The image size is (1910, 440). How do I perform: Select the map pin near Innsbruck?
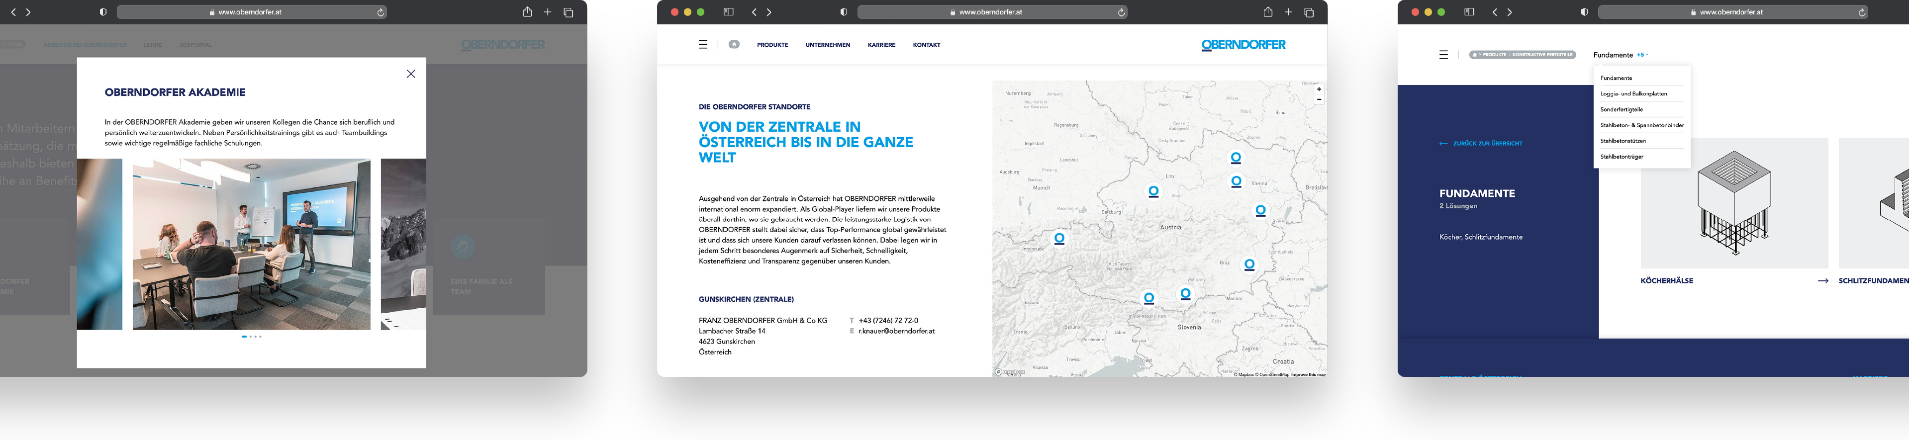1059,239
